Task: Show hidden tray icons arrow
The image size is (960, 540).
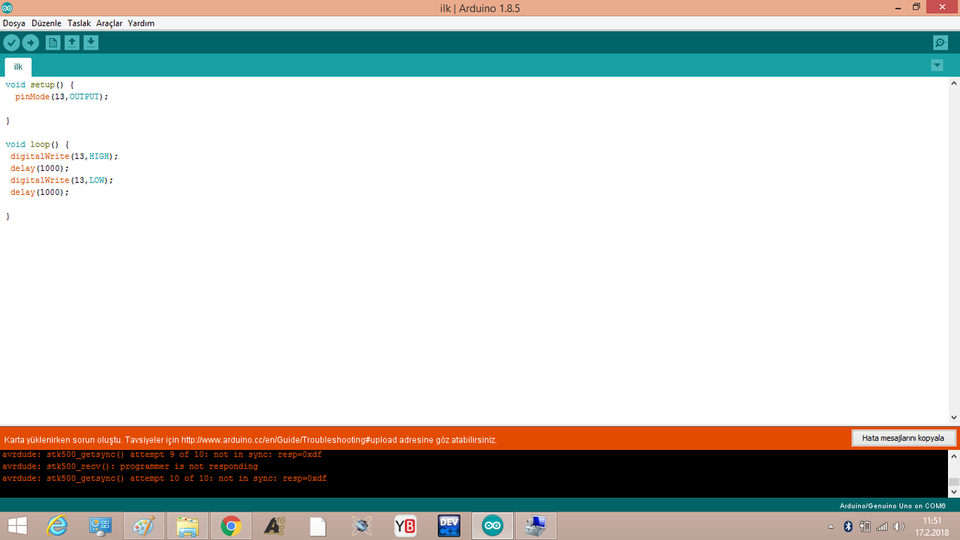Action: coord(831,526)
